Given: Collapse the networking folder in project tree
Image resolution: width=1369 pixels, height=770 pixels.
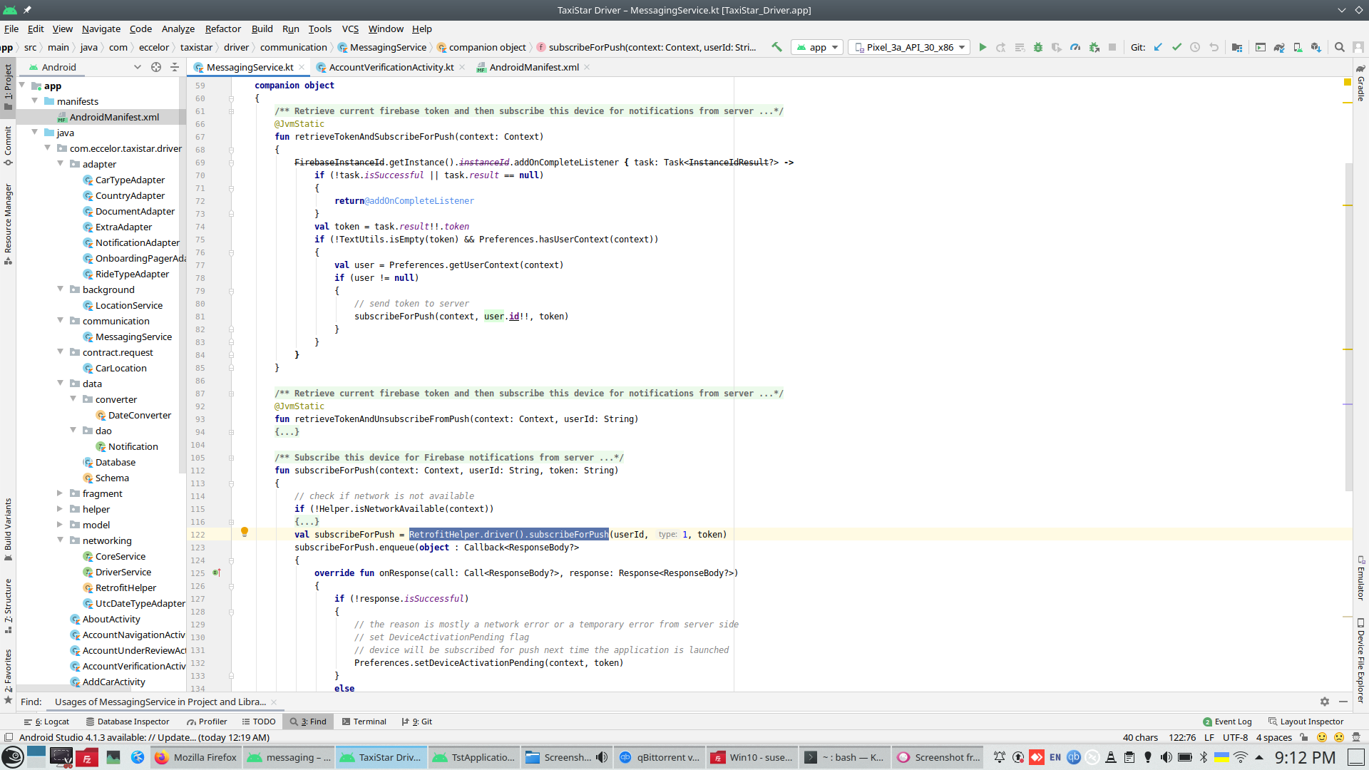Looking at the screenshot, I should 61,540.
